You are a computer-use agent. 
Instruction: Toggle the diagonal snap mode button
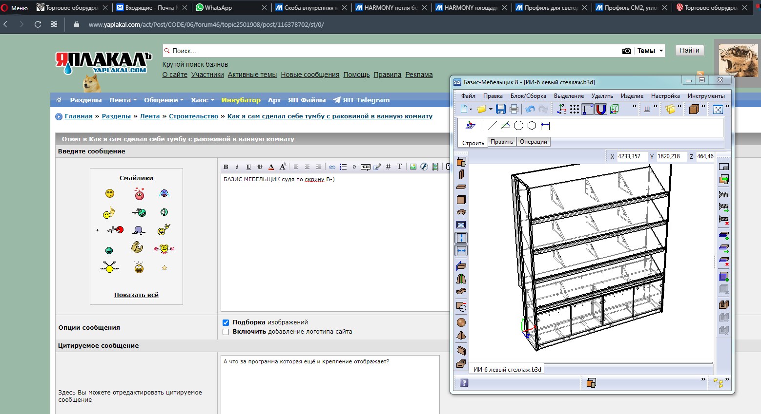pos(588,109)
